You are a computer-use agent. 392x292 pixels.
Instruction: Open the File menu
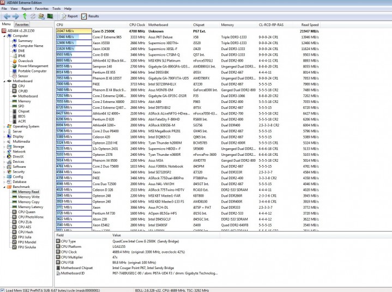click(x=4, y=9)
